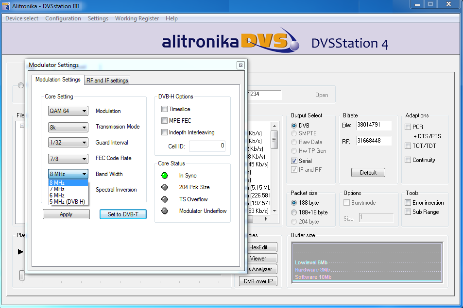Viewport: 463px width, 308px height.
Task: Click the Set to DVB-T button
Action: point(123,214)
